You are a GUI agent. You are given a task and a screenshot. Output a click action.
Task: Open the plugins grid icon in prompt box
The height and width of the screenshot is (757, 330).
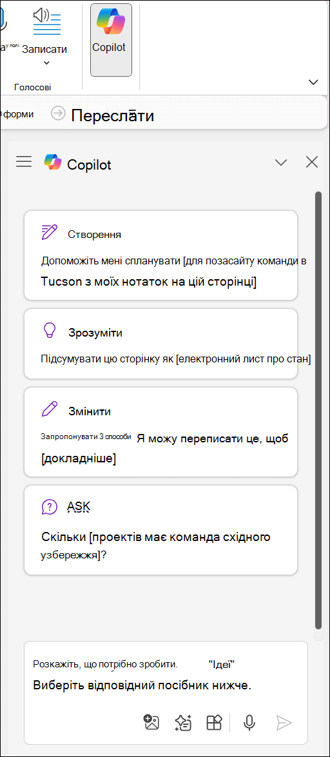point(214,722)
